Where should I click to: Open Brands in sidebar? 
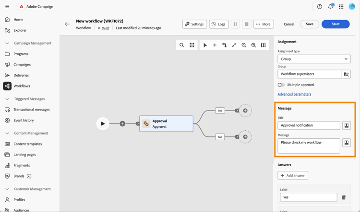19,176
